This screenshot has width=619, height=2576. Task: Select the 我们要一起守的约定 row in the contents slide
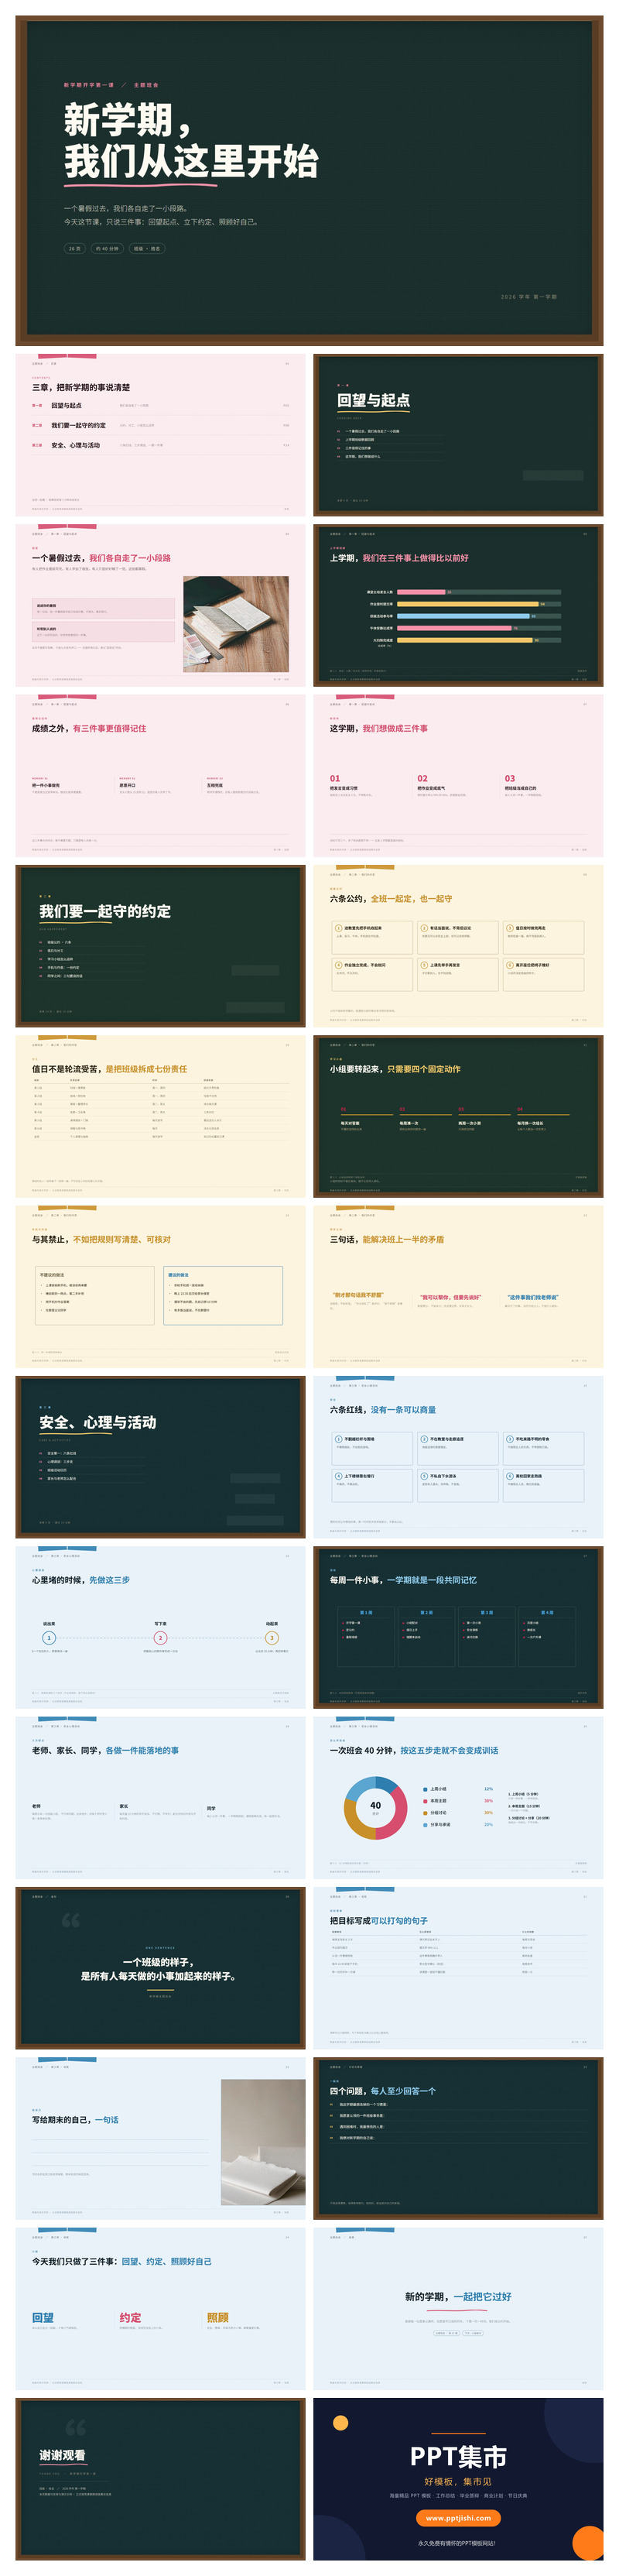point(160,425)
